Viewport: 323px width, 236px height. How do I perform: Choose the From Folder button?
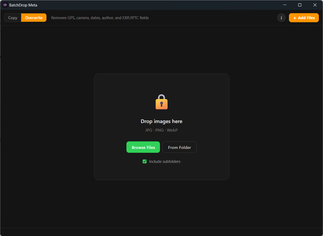(x=180, y=147)
